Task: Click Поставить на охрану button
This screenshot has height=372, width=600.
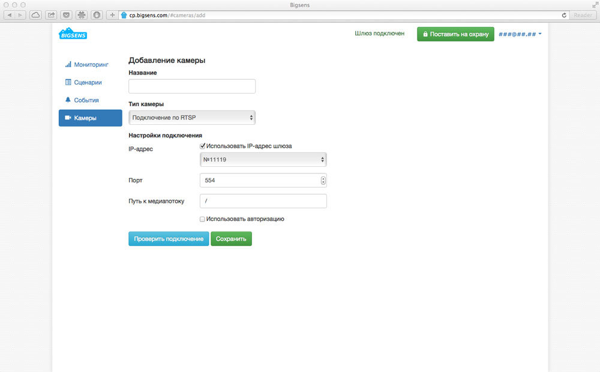Action: (x=455, y=34)
